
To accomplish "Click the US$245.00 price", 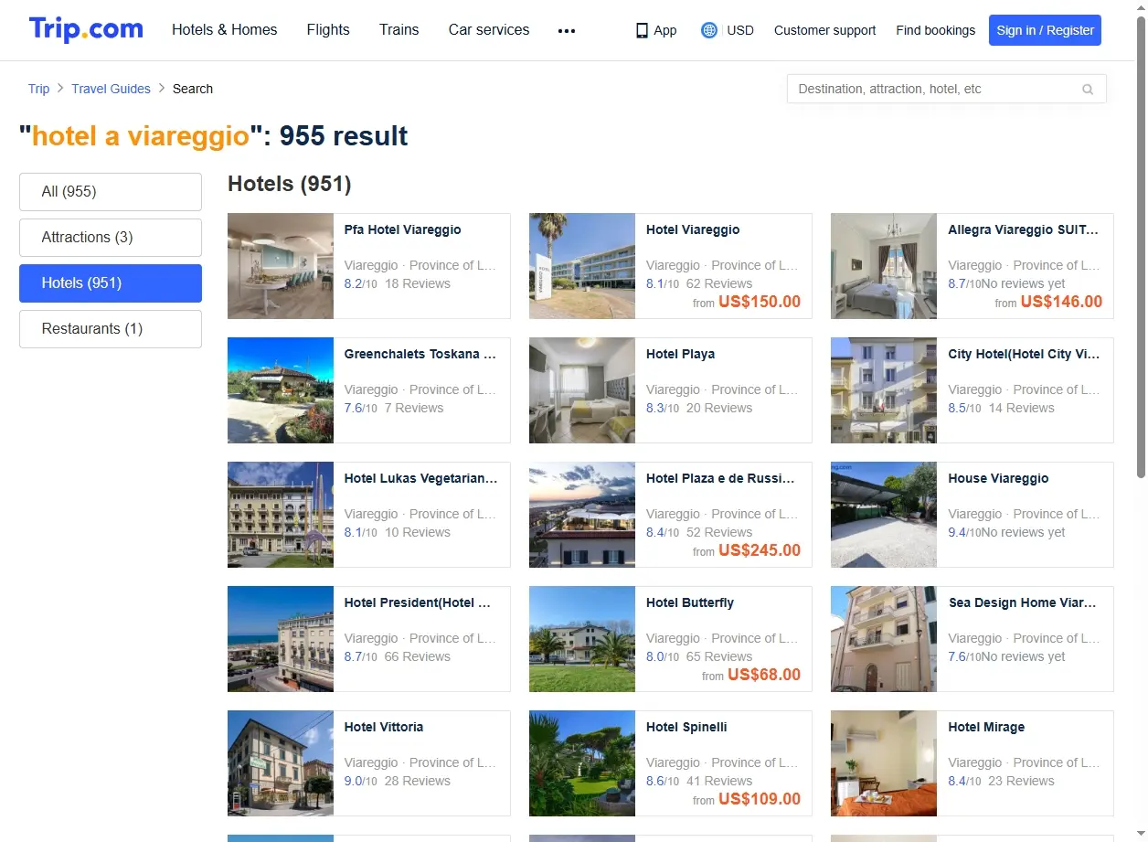I will (x=760, y=550).
